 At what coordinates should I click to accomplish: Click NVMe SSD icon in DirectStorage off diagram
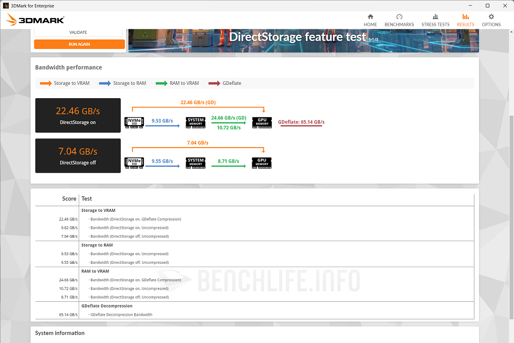click(x=134, y=163)
